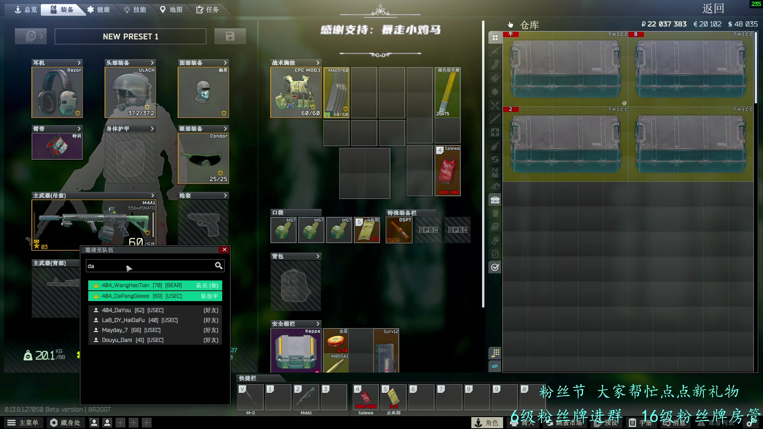Image resolution: width=763 pixels, height=429 pixels.
Task: Filter stash by medical cross icon
Action: tap(495, 132)
